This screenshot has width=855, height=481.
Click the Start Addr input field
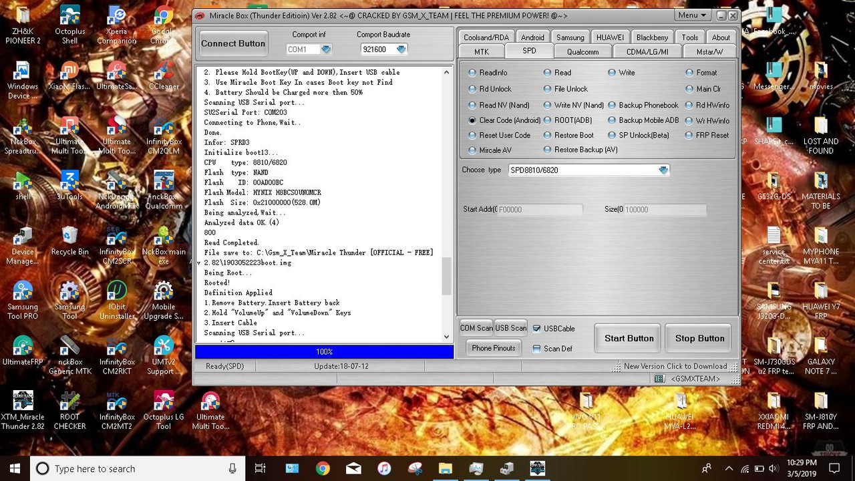pyautogui.click(x=540, y=210)
